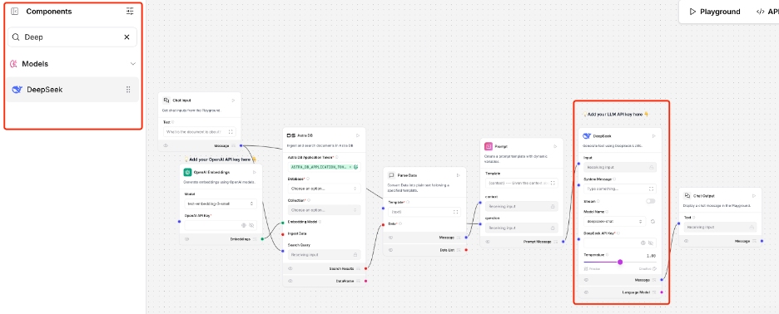Run the Chat Input component
Viewport: 779px width, 314px height.
(x=233, y=101)
